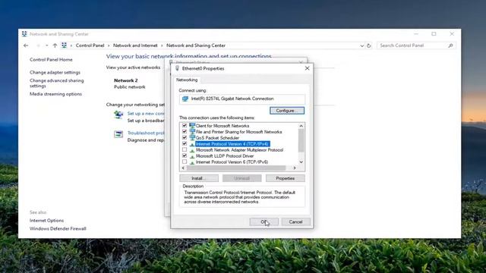
Task: Open Change advanced sharing settings
Action: coord(57,83)
